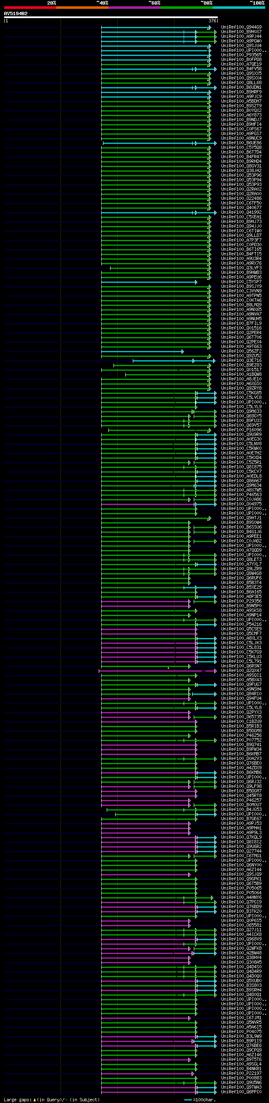The width and height of the screenshot is (269, 1103).
Task: Click label UniRef100_B0FPD8
Action: click(x=241, y=60)
